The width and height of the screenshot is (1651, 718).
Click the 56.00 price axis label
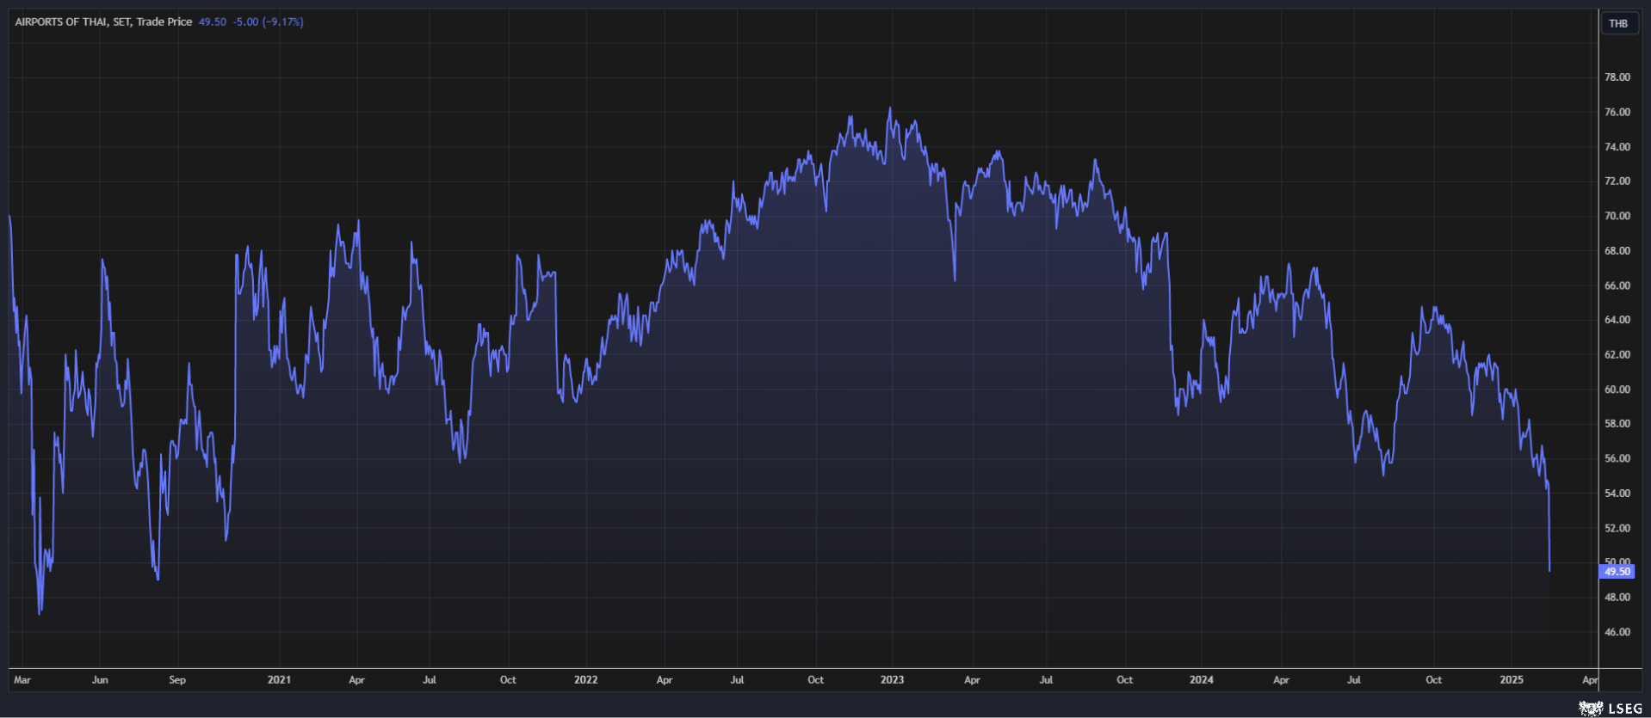coord(1617,458)
